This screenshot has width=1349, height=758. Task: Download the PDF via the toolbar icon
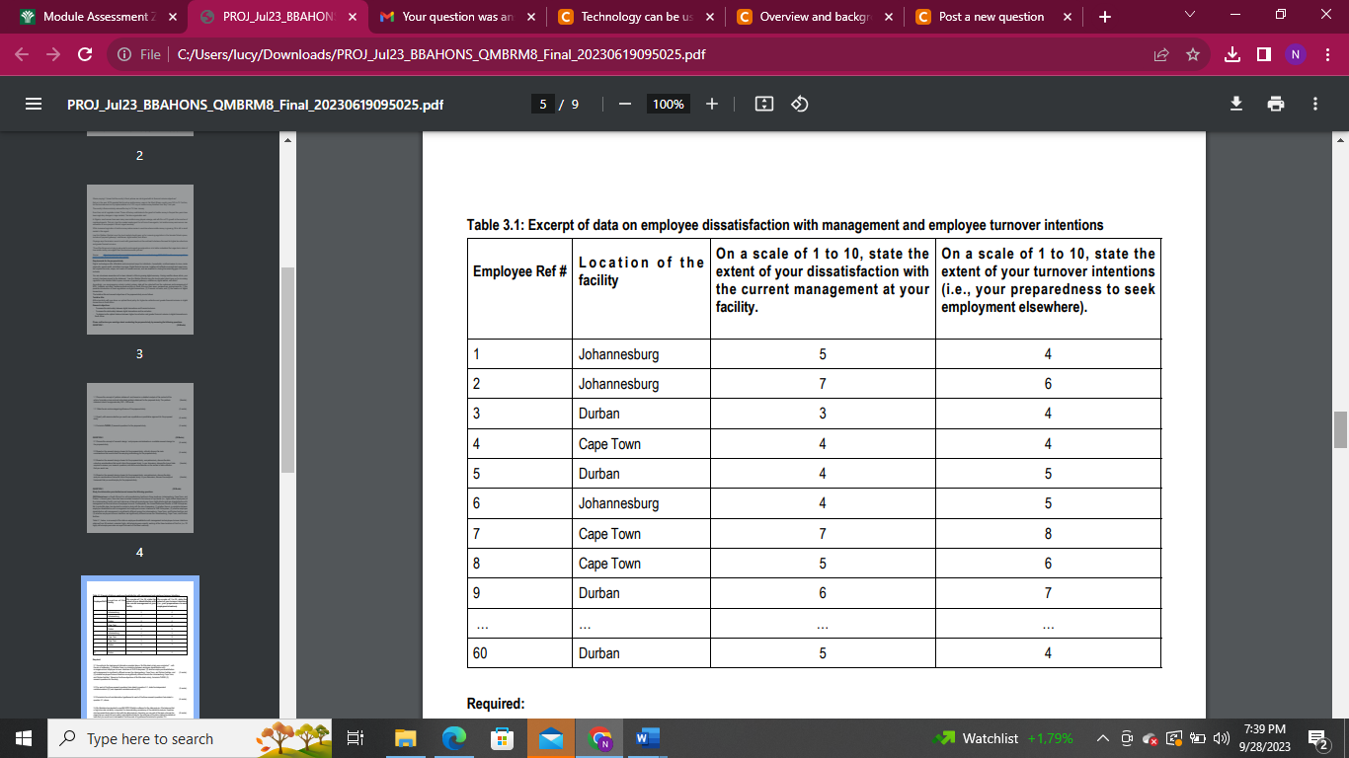click(1235, 104)
